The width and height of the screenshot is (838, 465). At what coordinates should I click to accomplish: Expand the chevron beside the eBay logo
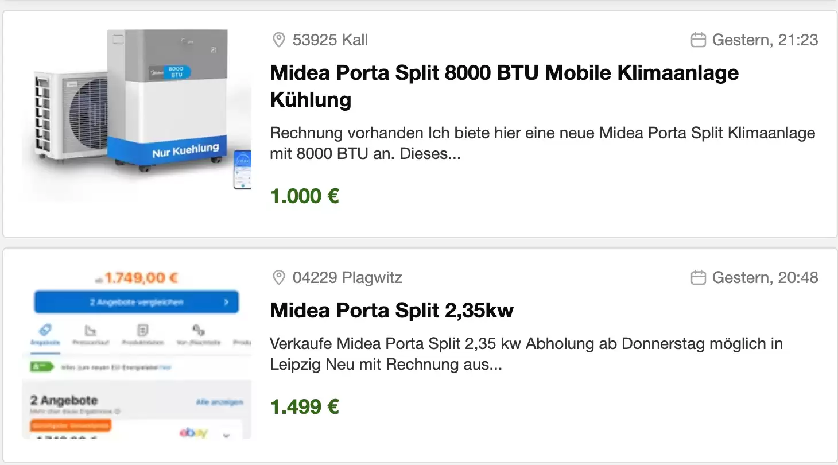226,435
